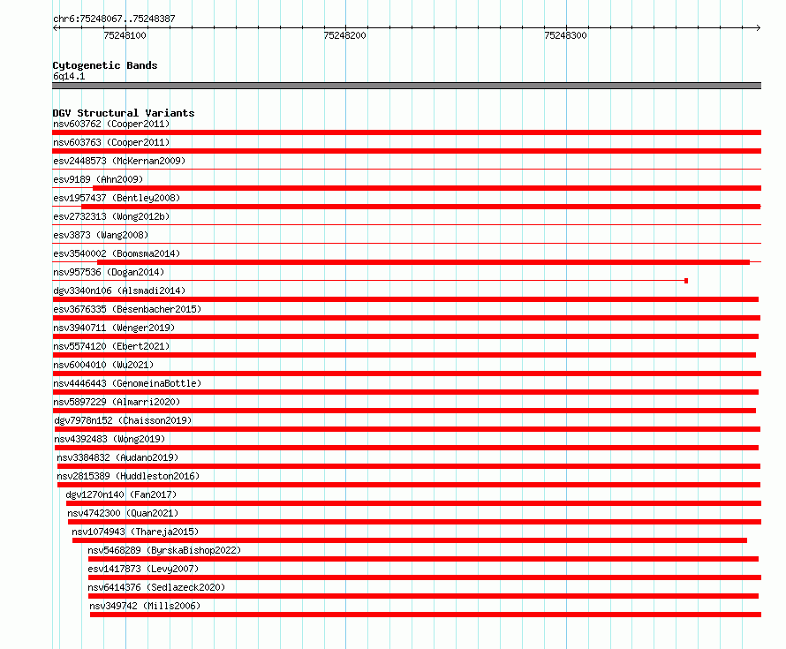The width and height of the screenshot is (786, 649).
Task: Click nsv5574120 (Ebert2021) label
Action: click(111, 346)
